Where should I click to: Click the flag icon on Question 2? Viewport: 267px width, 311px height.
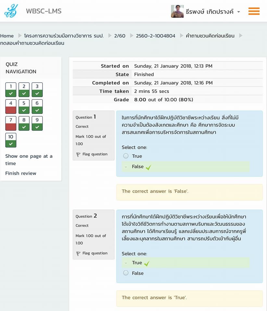coord(78,253)
